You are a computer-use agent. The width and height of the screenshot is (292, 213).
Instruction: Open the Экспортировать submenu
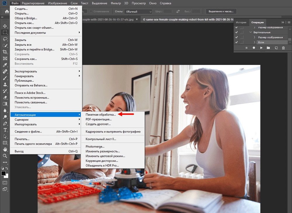(x=46, y=71)
